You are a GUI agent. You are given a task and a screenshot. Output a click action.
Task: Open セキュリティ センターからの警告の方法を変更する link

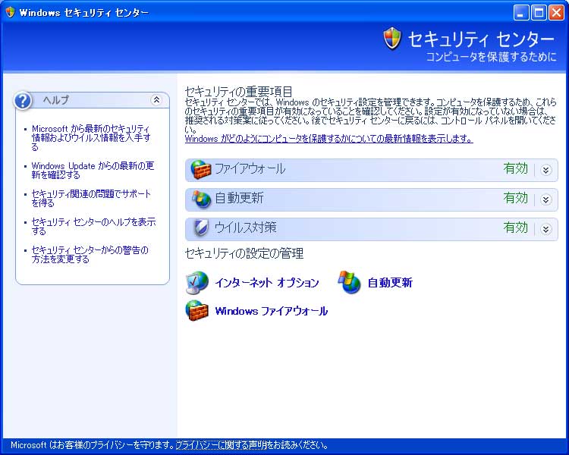point(90,254)
